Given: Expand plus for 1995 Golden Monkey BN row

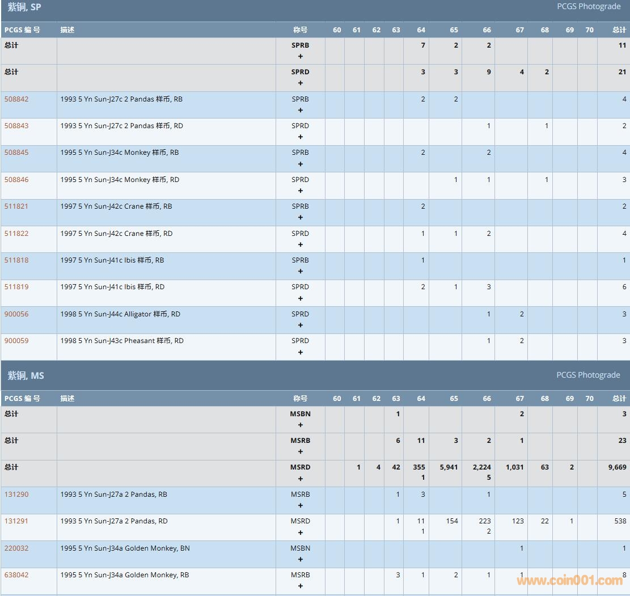Looking at the screenshot, I should coord(301,559).
